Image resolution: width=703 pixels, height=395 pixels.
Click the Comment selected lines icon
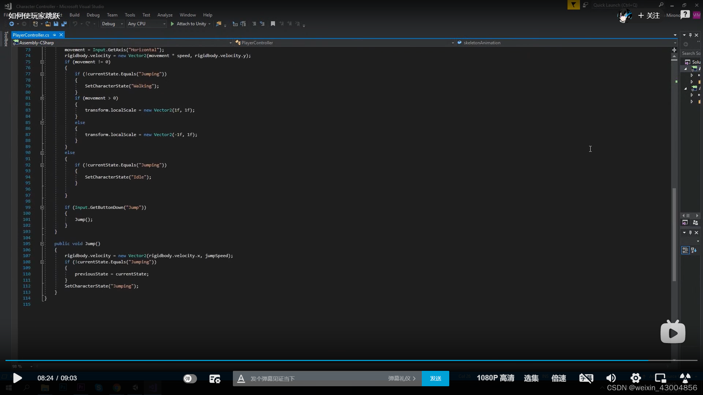click(254, 24)
